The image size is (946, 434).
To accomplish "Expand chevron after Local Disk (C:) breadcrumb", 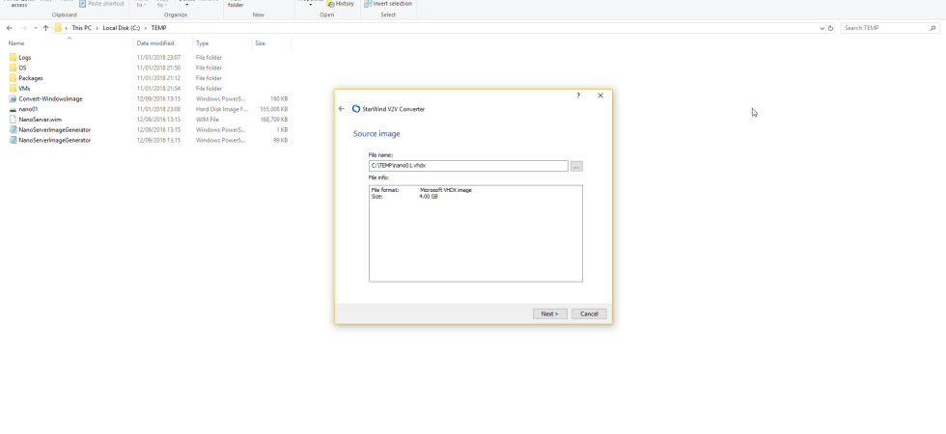I will [x=146, y=28].
